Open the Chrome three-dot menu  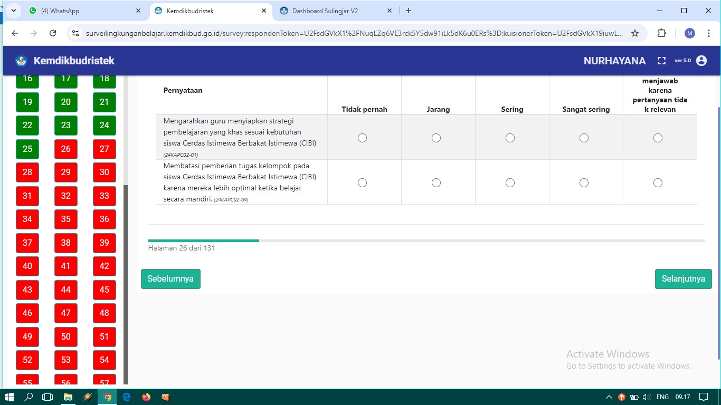(x=708, y=33)
